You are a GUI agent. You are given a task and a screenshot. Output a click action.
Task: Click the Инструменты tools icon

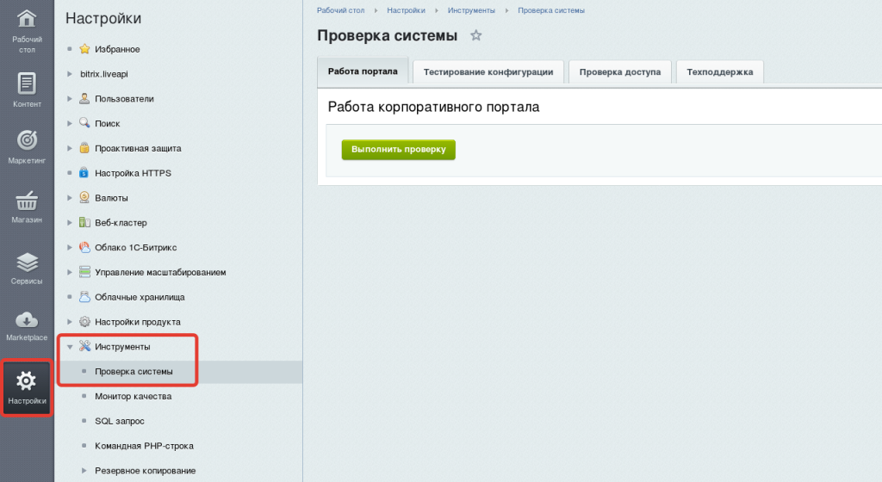[x=84, y=346]
